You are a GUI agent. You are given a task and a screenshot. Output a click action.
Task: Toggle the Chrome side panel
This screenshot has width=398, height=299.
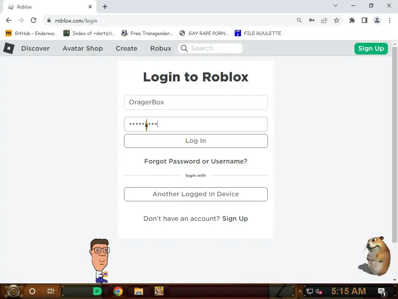pyautogui.click(x=365, y=20)
